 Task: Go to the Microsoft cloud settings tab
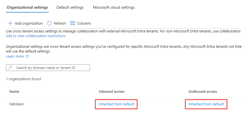point(114,8)
